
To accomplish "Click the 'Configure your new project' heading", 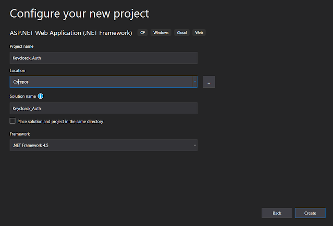I will coord(79,12).
